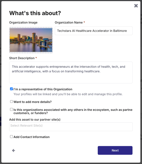Screen dimensions: 142x164
Task: Click the Want to add more details? label text
Action: [x=33, y=102]
